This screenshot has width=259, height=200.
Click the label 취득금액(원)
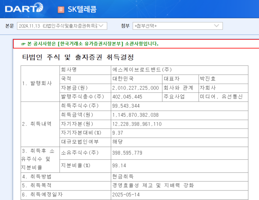(x=77, y=115)
